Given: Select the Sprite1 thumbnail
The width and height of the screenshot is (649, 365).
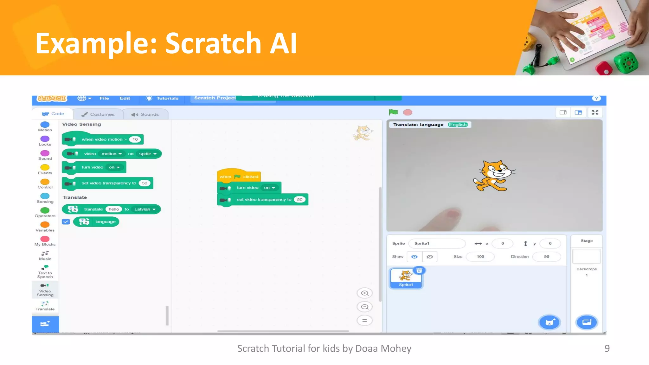Looking at the screenshot, I should point(406,278).
